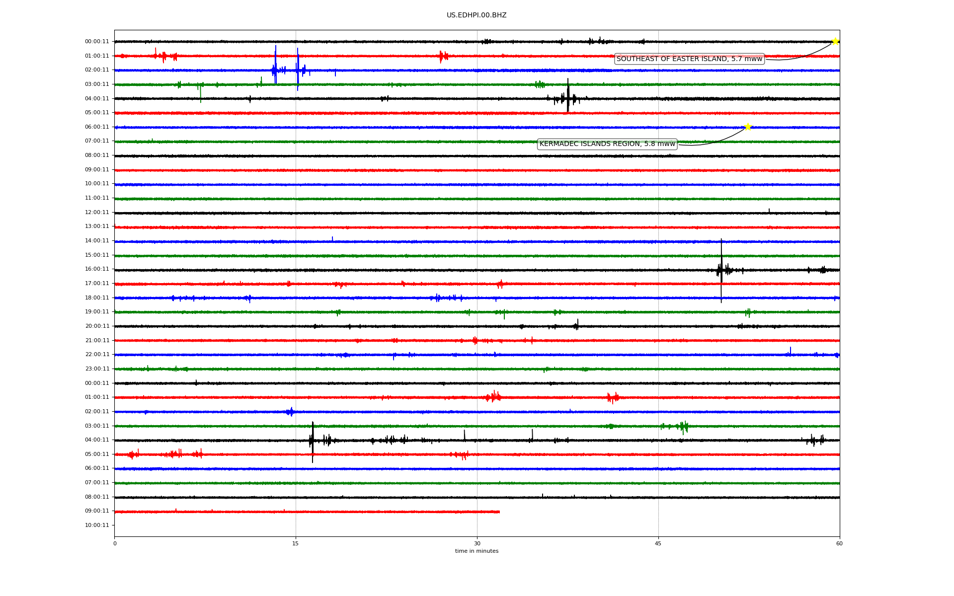This screenshot has height=596, width=954.
Task: Click the 15 minute x-axis tick label
Action: 296,543
